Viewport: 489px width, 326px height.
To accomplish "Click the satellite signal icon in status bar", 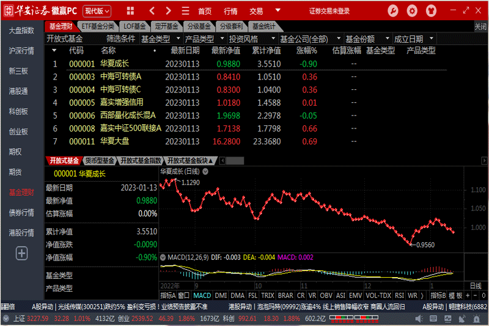I will [462, 319].
